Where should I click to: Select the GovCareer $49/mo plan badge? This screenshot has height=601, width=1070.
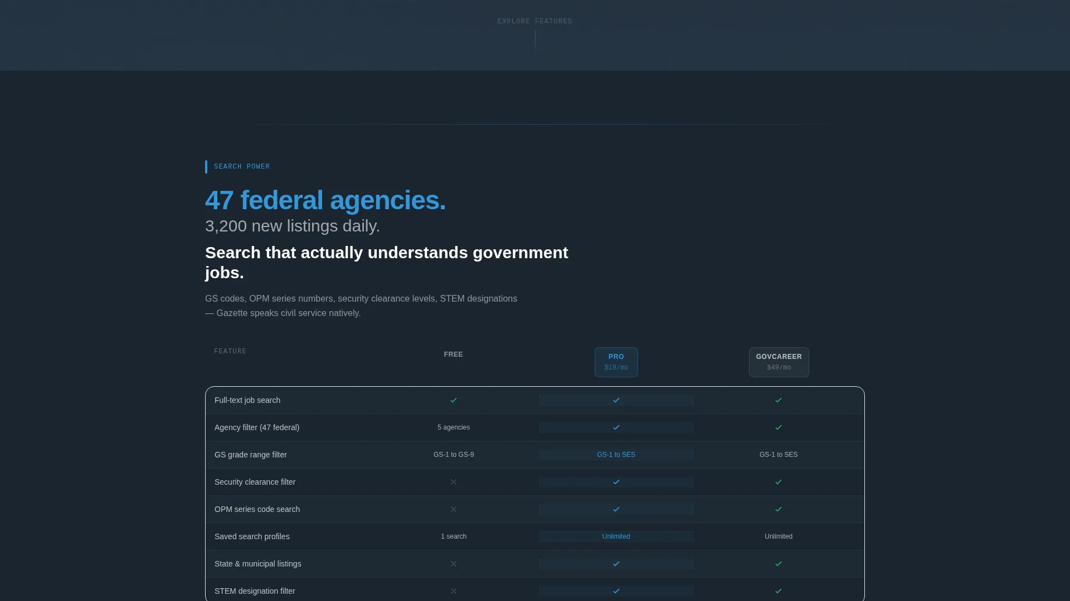coord(779,362)
